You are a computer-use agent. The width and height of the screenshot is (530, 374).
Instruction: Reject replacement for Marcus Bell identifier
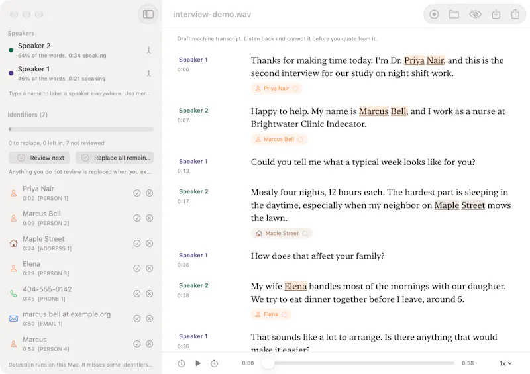[x=150, y=218]
